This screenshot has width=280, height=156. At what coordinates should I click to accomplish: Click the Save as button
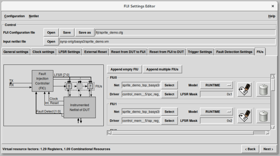[x=84, y=33]
